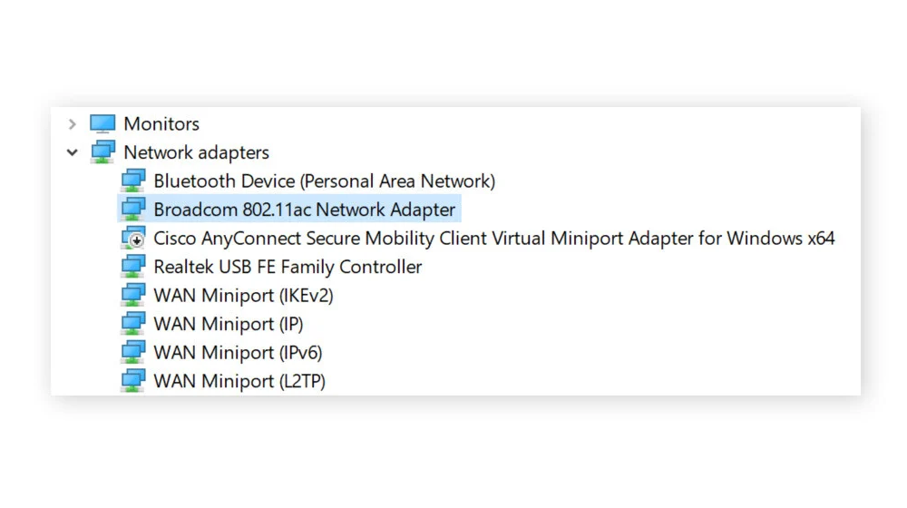Image resolution: width=907 pixels, height=508 pixels.
Task: Click the WAN Miniport (IKEv2) icon
Action: click(x=133, y=295)
